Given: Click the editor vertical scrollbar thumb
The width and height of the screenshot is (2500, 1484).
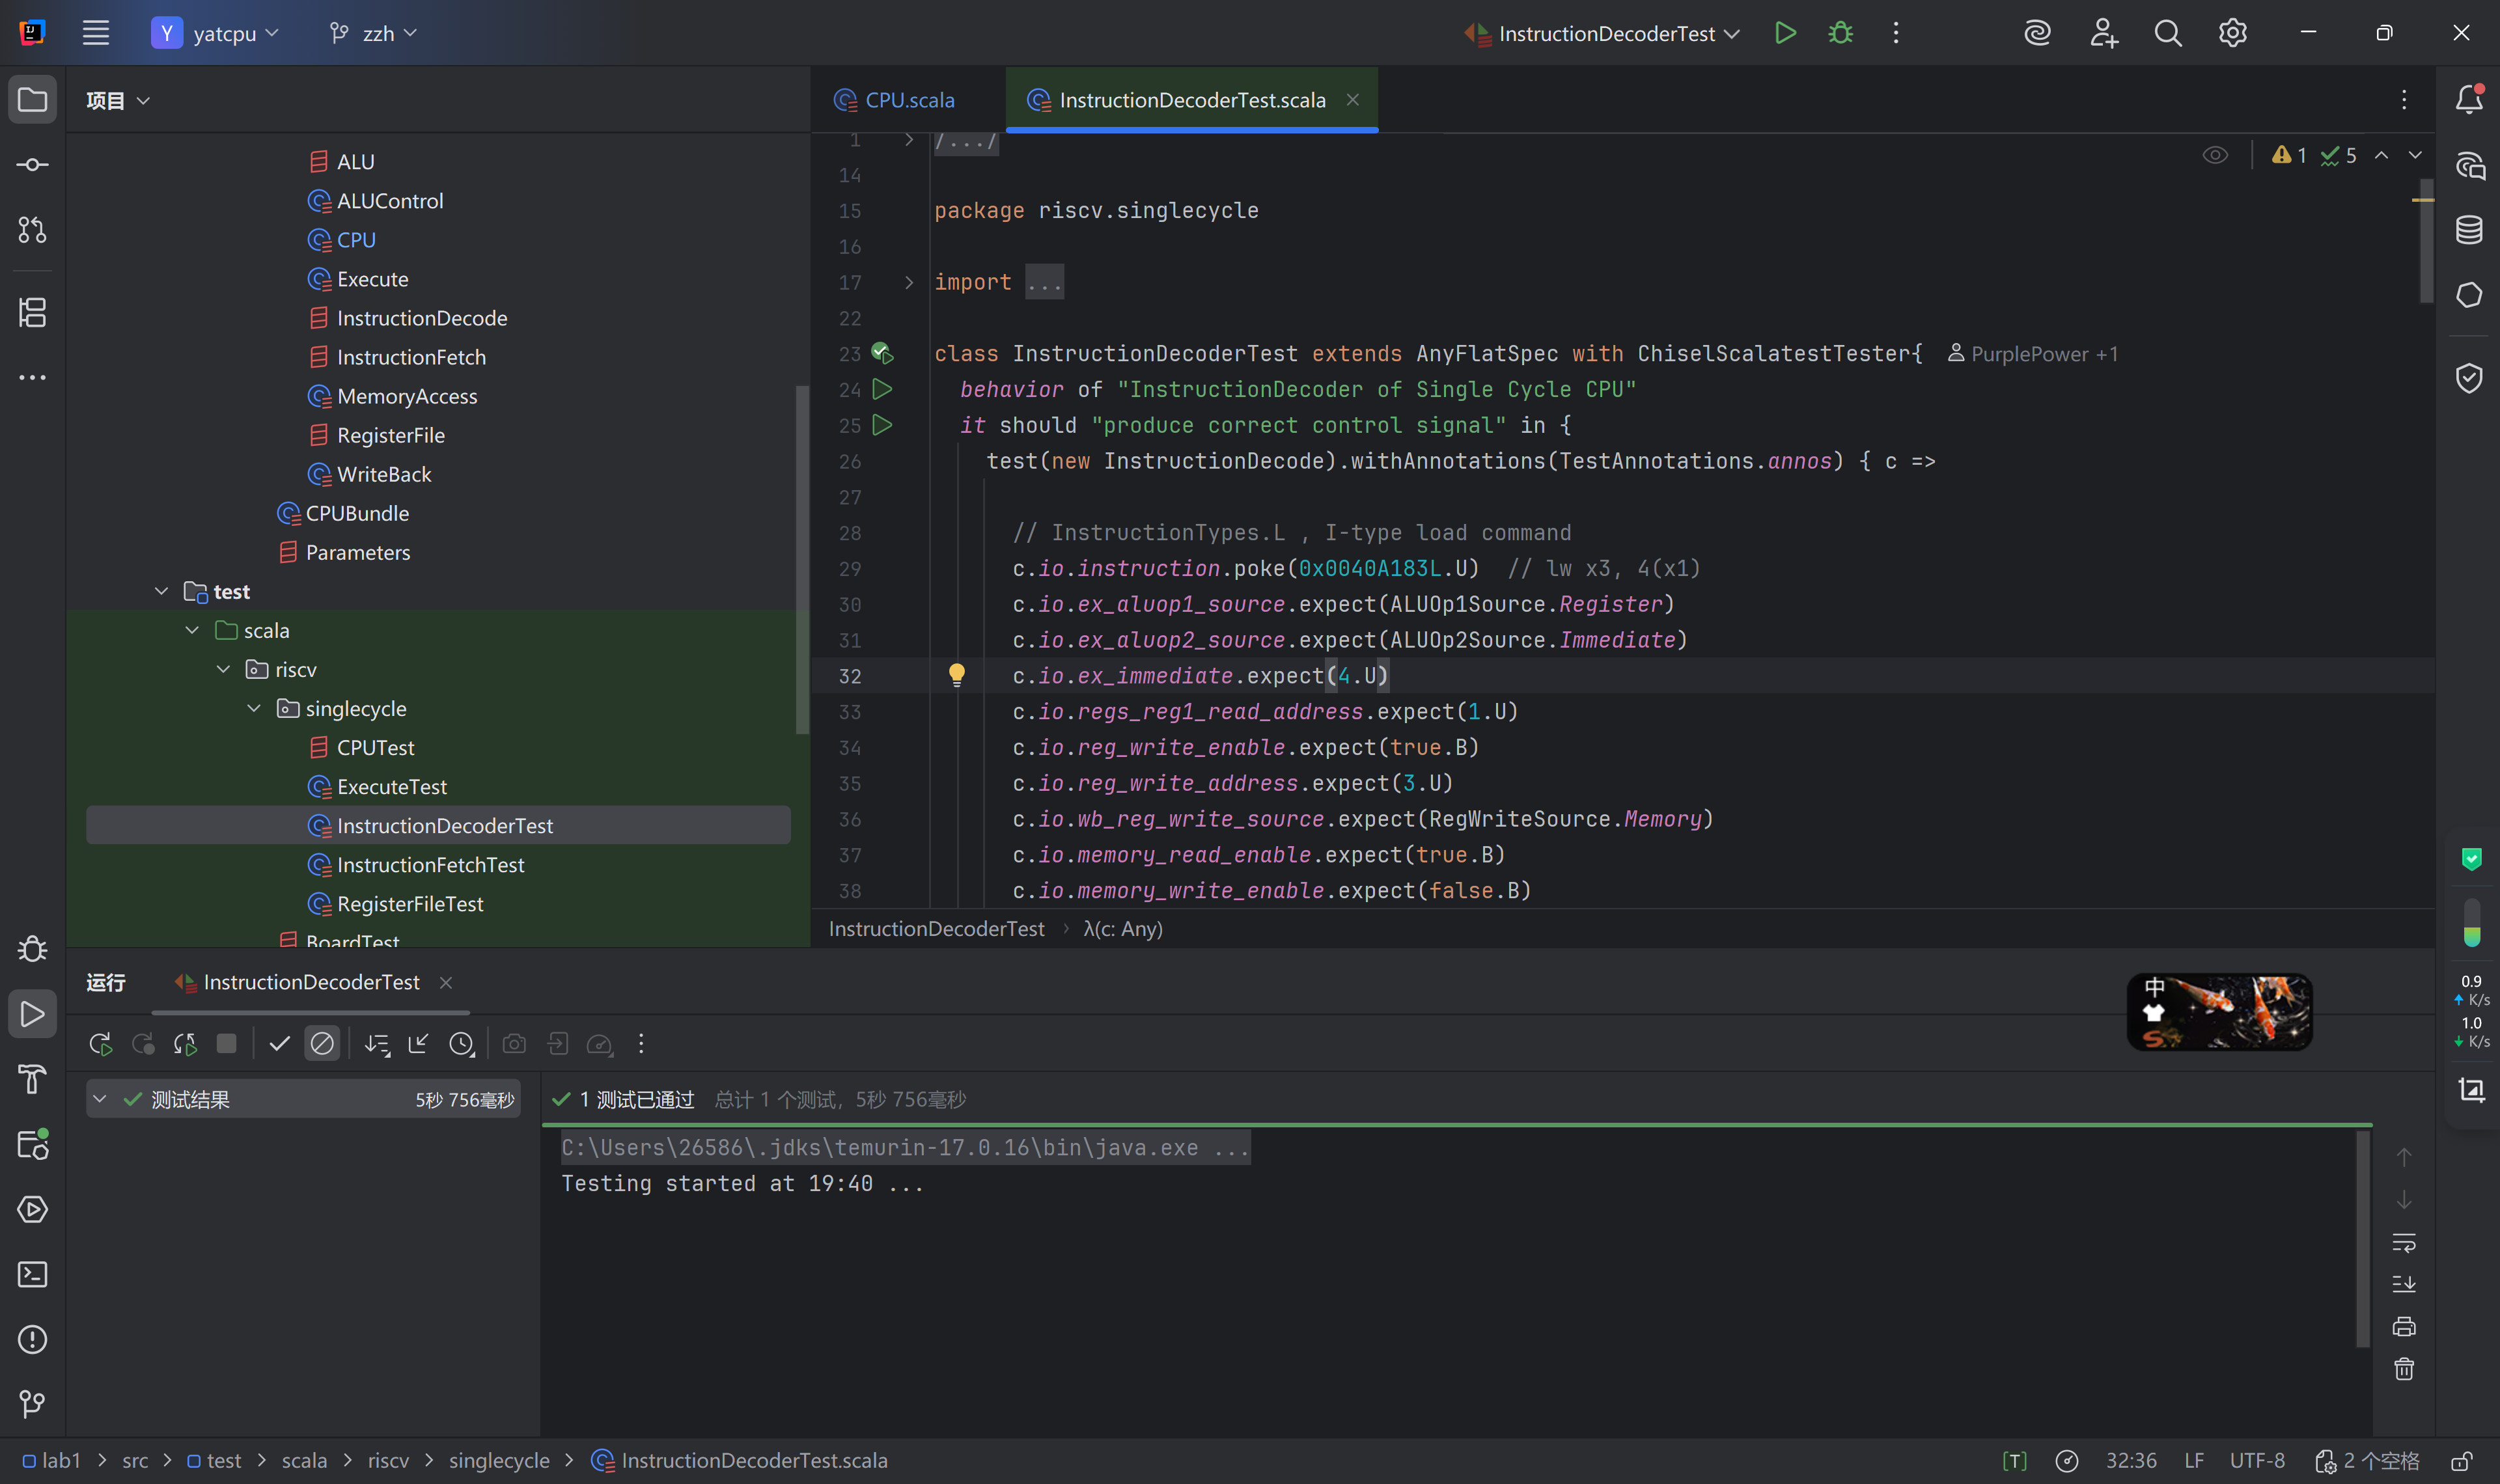Looking at the screenshot, I should point(2426,240).
